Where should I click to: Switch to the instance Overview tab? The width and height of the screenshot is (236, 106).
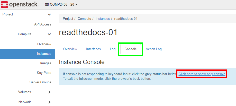click(70, 49)
